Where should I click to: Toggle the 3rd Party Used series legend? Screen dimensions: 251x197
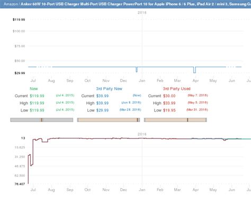click(176, 89)
